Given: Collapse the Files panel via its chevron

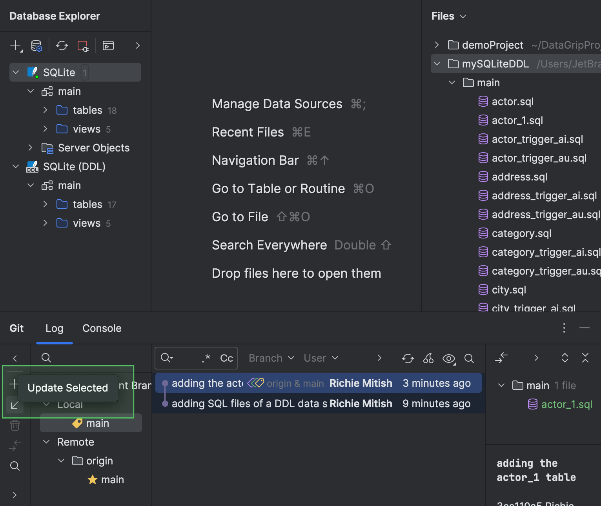Looking at the screenshot, I should [463, 16].
